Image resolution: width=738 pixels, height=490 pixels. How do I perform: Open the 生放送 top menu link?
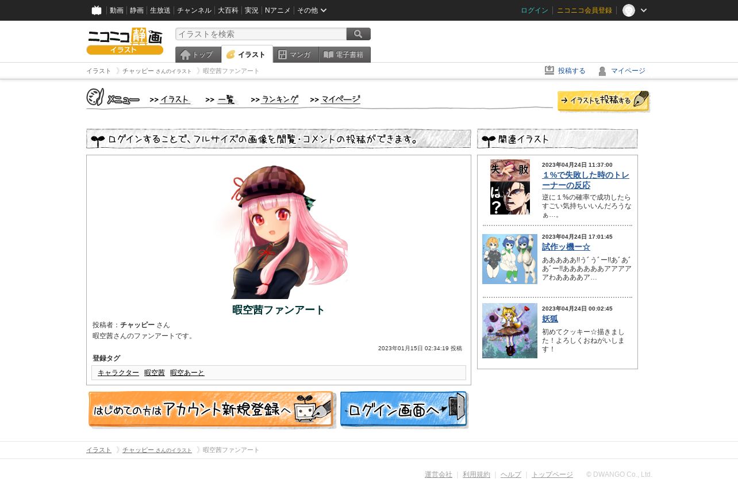pos(160,10)
